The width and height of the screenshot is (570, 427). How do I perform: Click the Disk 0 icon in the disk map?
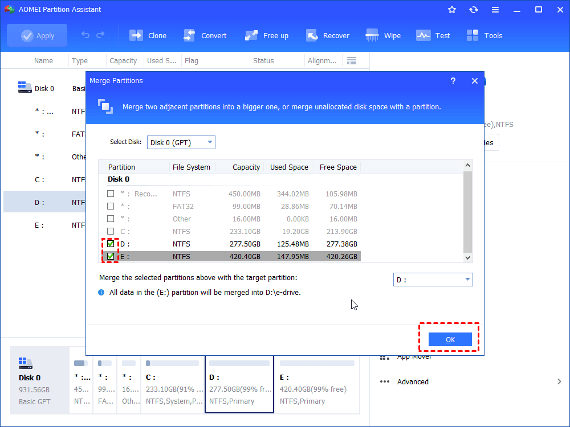25,363
